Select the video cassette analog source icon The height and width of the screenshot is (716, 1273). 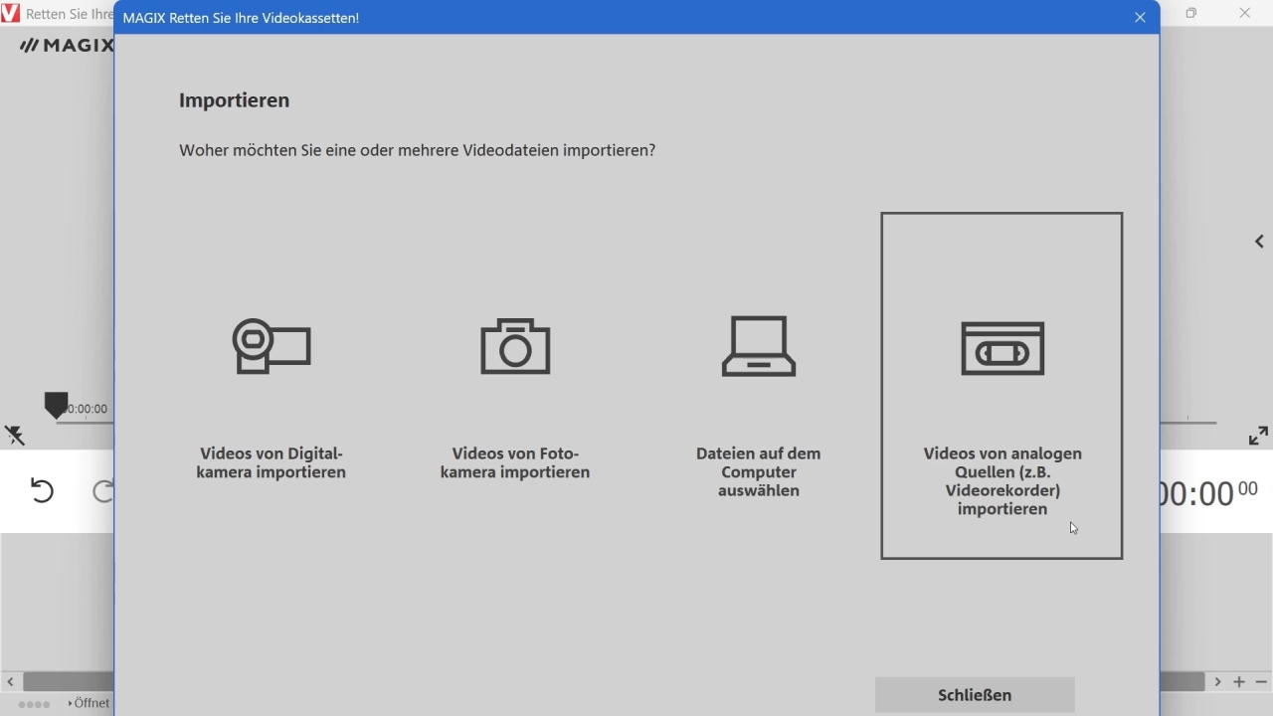(1002, 348)
